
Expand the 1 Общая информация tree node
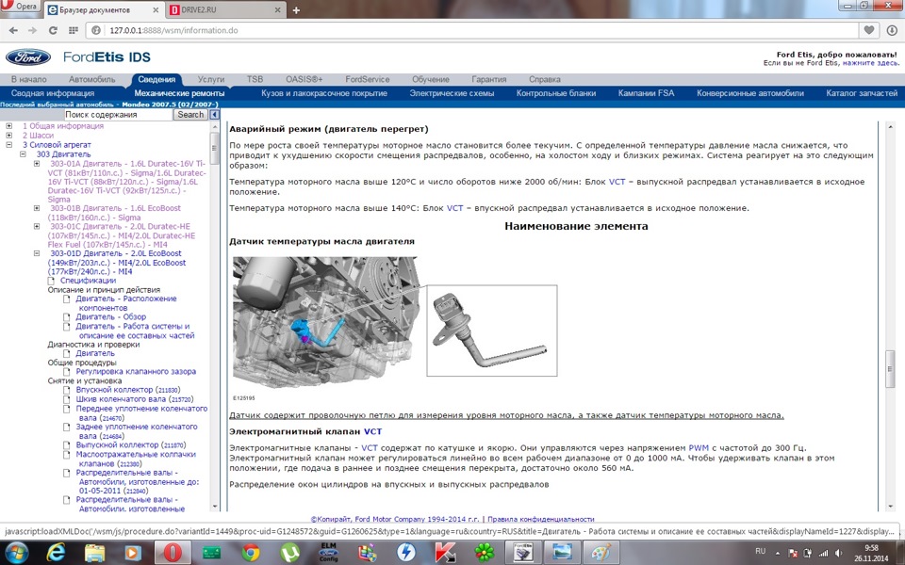click(x=9, y=125)
